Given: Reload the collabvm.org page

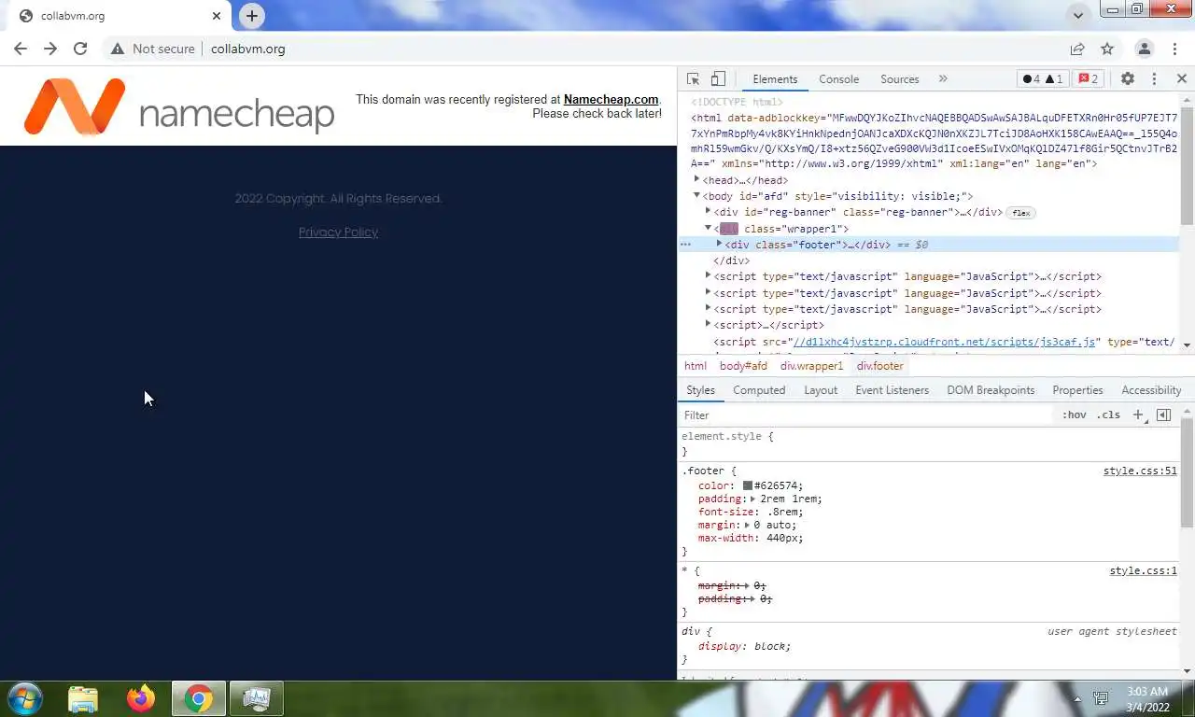Looking at the screenshot, I should pyautogui.click(x=80, y=49).
